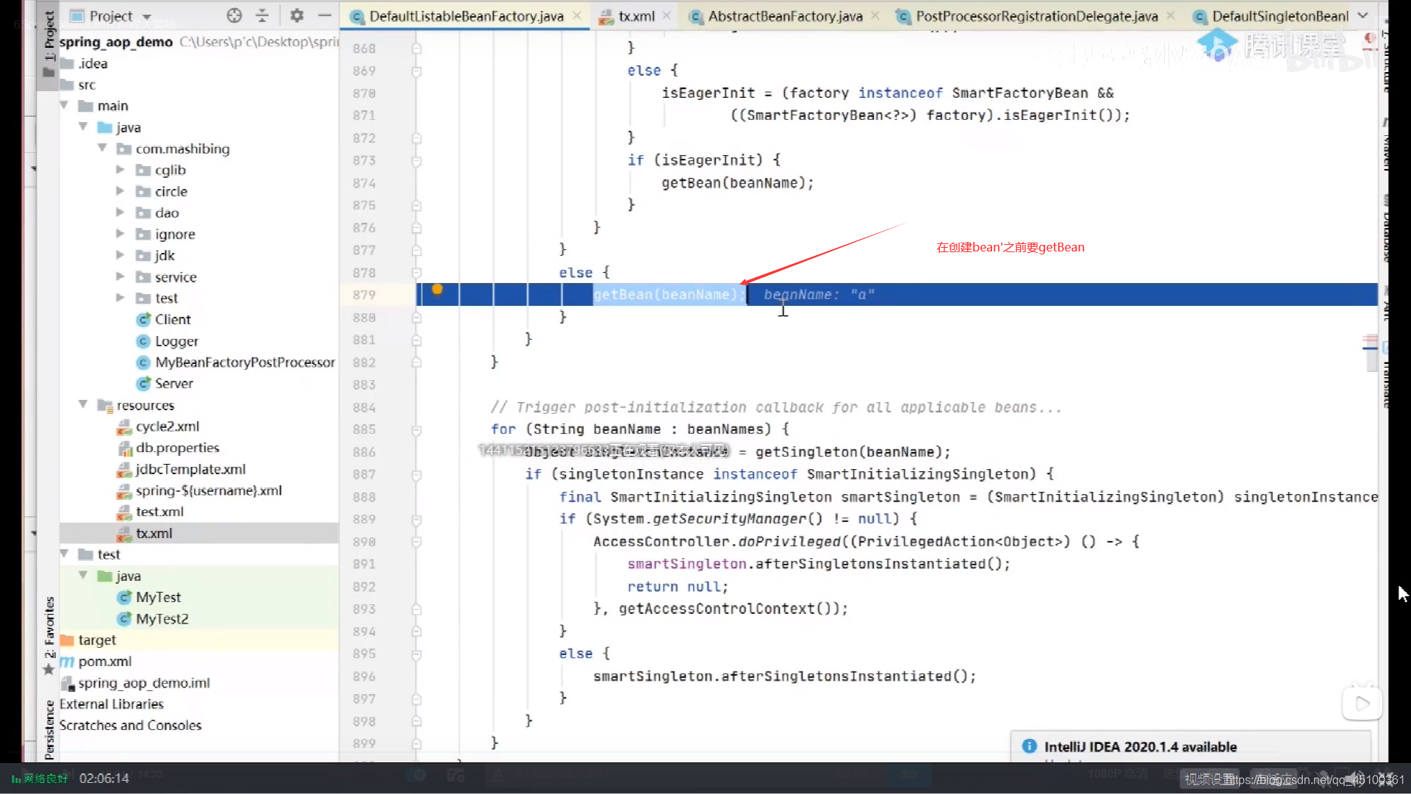The height and width of the screenshot is (794, 1411).
Task: Open the Persistence tool window stripe button
Action: tap(49, 729)
